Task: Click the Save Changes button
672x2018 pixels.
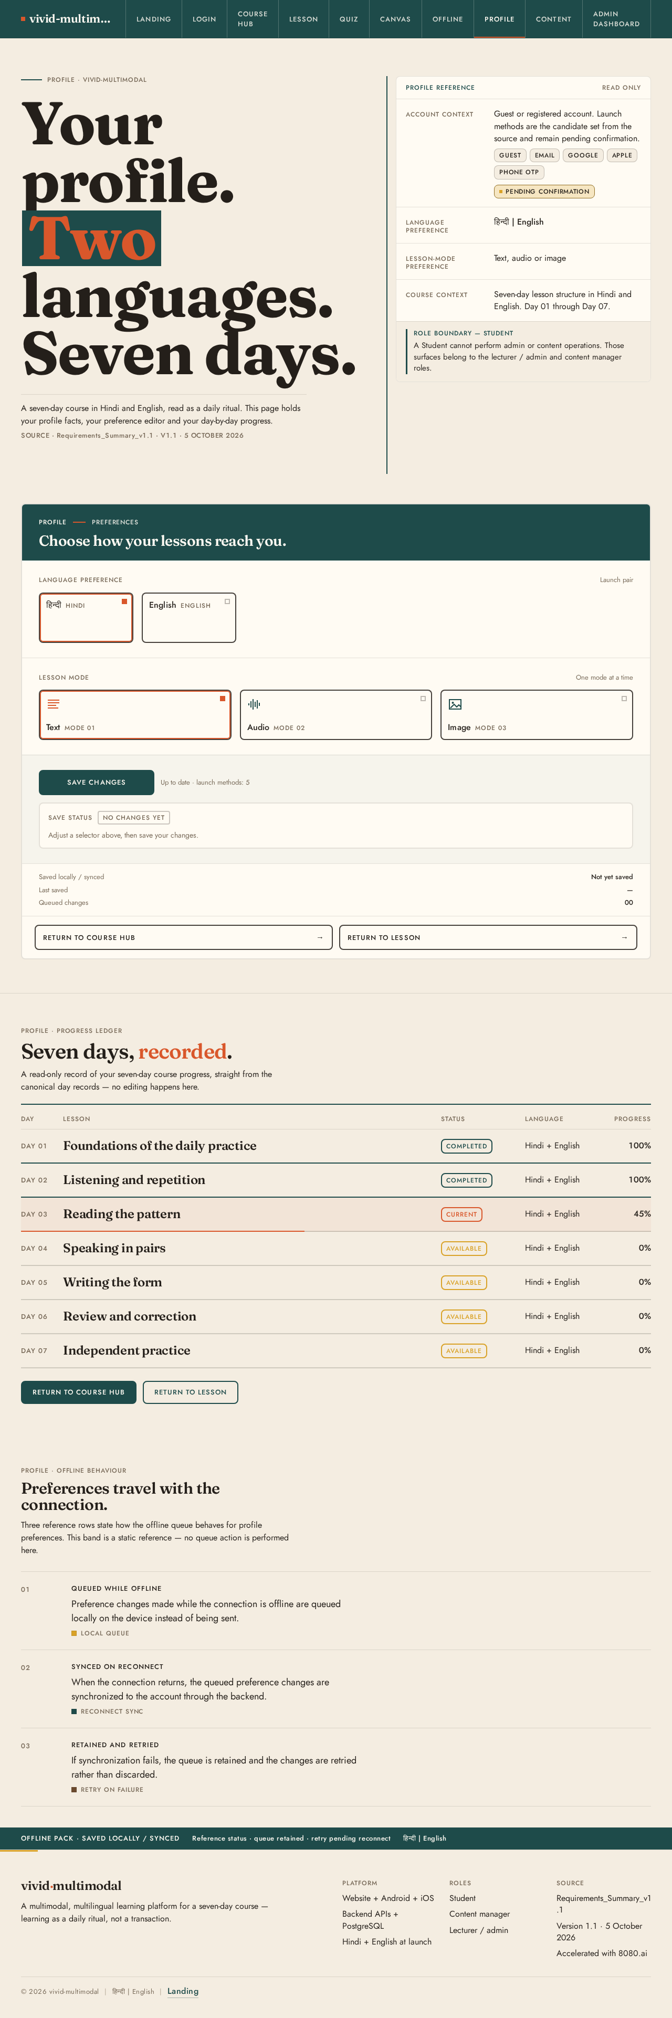Action: [96, 783]
